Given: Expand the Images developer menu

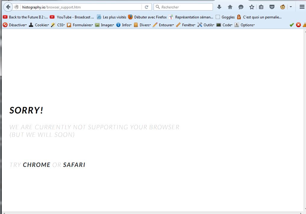Looking at the screenshot, I should tap(105, 25).
